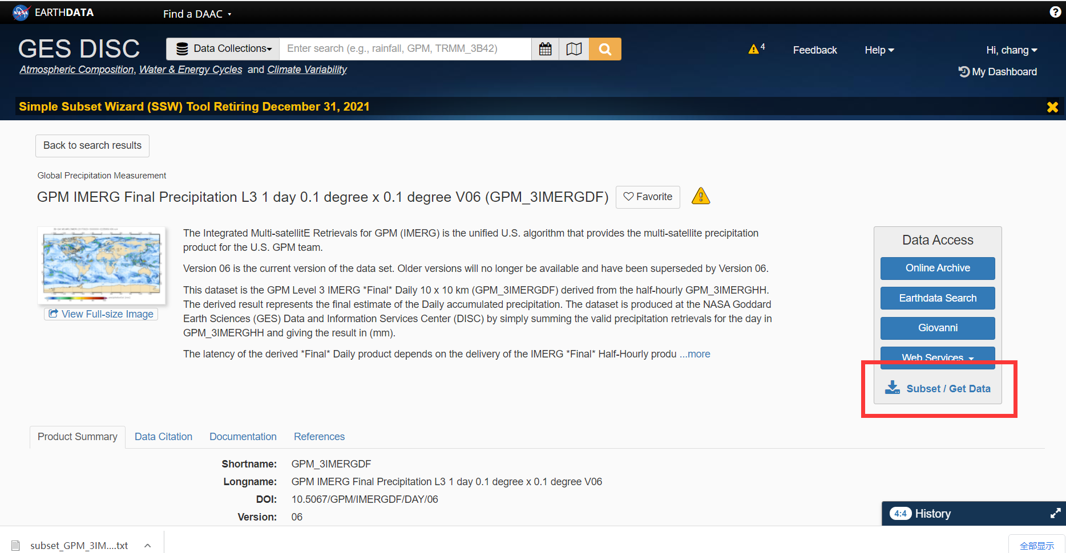Open View Full-size Image link
The width and height of the screenshot is (1066, 553).
(101, 314)
